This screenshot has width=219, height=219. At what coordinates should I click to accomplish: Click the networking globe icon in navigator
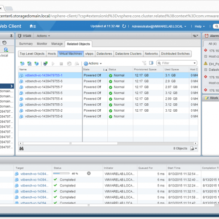(x=6, y=49)
